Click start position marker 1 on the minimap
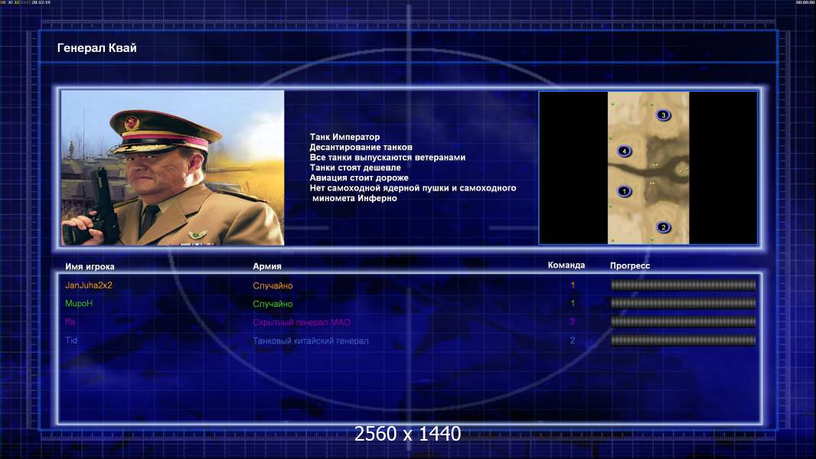 point(624,191)
